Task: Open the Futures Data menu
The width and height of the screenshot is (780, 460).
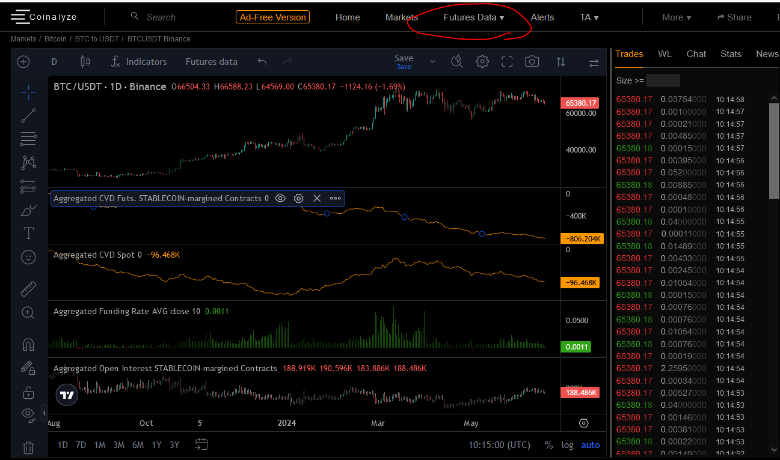Action: pyautogui.click(x=474, y=17)
